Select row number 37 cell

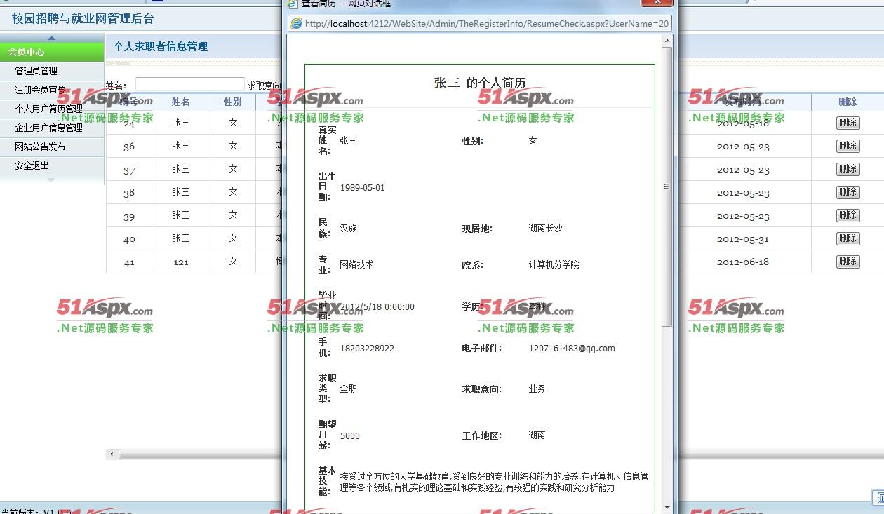pyautogui.click(x=129, y=169)
